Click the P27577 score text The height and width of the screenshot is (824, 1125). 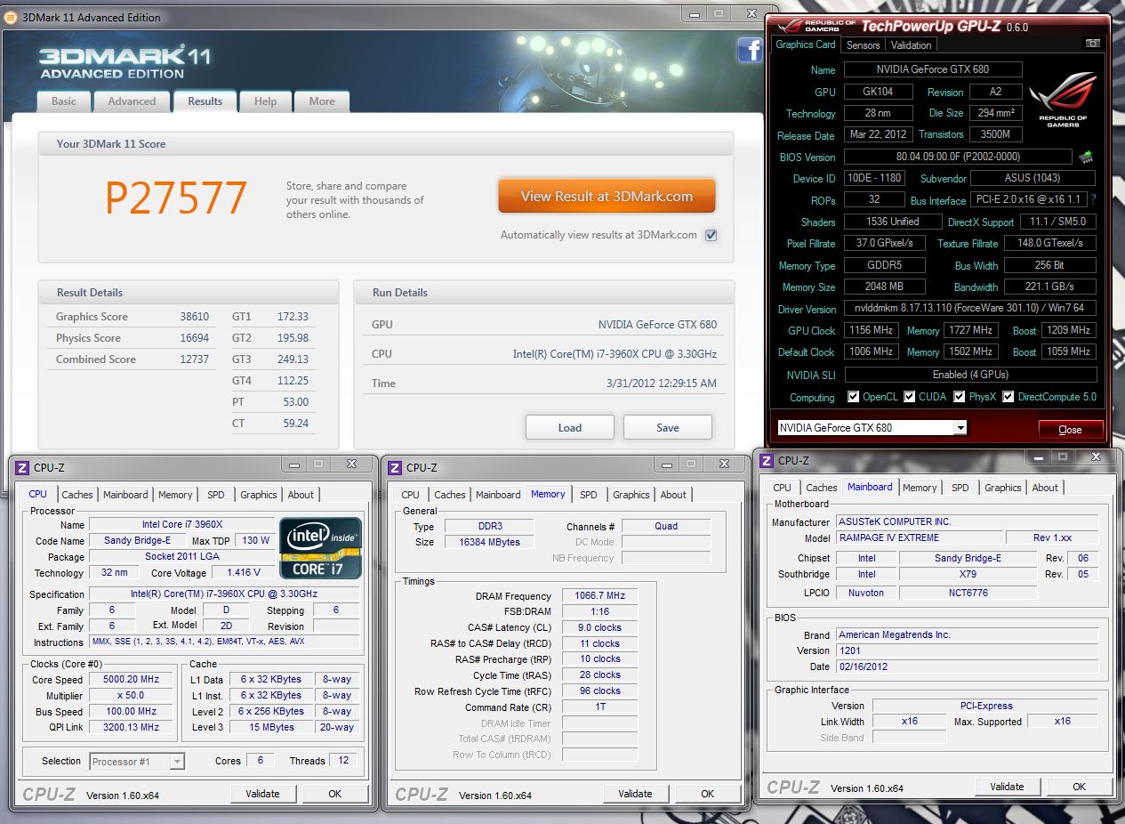[176, 198]
